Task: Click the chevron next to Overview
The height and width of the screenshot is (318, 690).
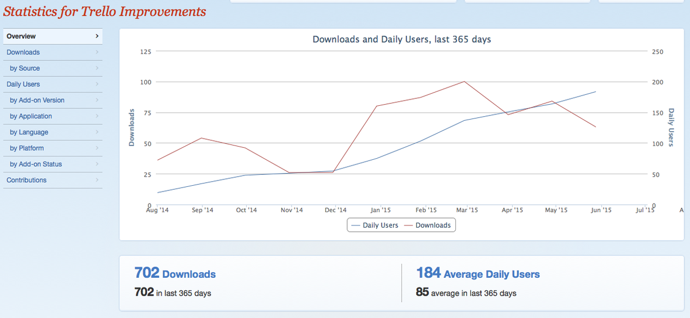Action: click(x=97, y=36)
